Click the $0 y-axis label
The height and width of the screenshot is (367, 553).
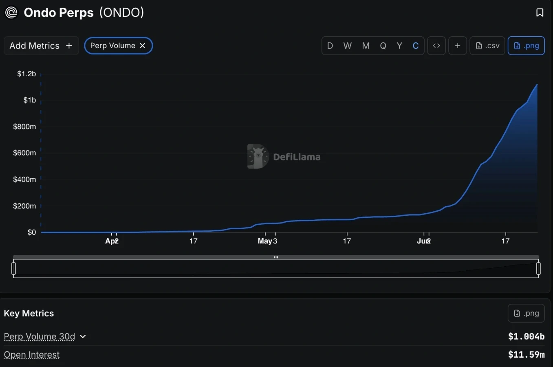[32, 232]
